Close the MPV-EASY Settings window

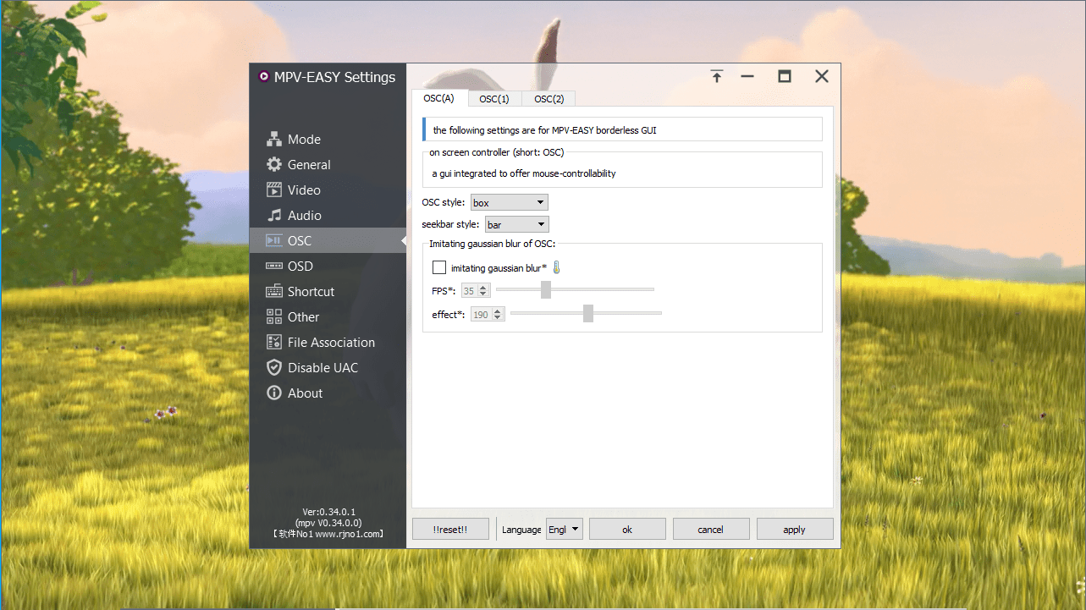pos(822,76)
